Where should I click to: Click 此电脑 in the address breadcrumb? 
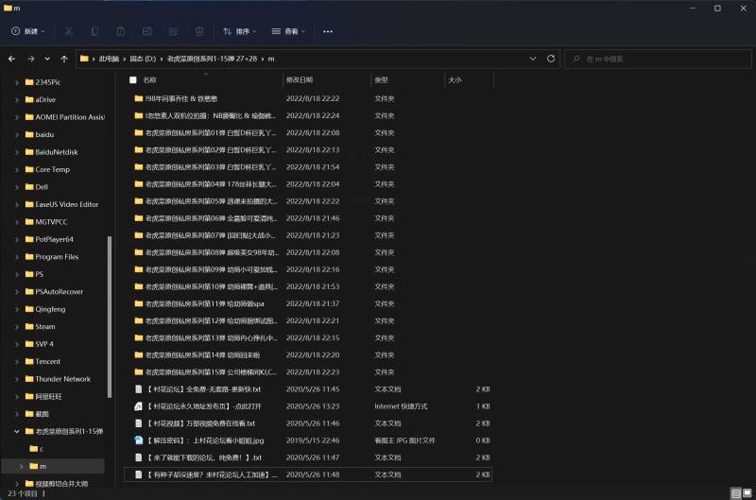[110, 59]
